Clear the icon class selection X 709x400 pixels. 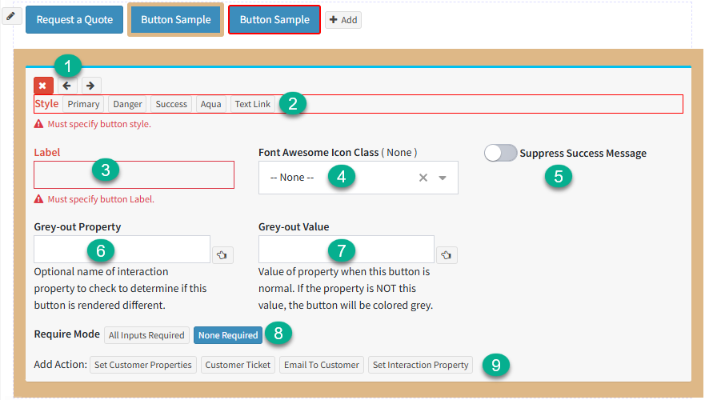pyautogui.click(x=423, y=178)
